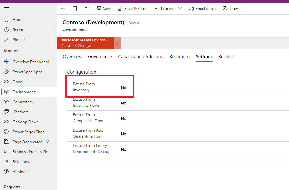The height and width of the screenshot is (190, 289).
Task: Open the record set form icon
Action: [75, 9]
